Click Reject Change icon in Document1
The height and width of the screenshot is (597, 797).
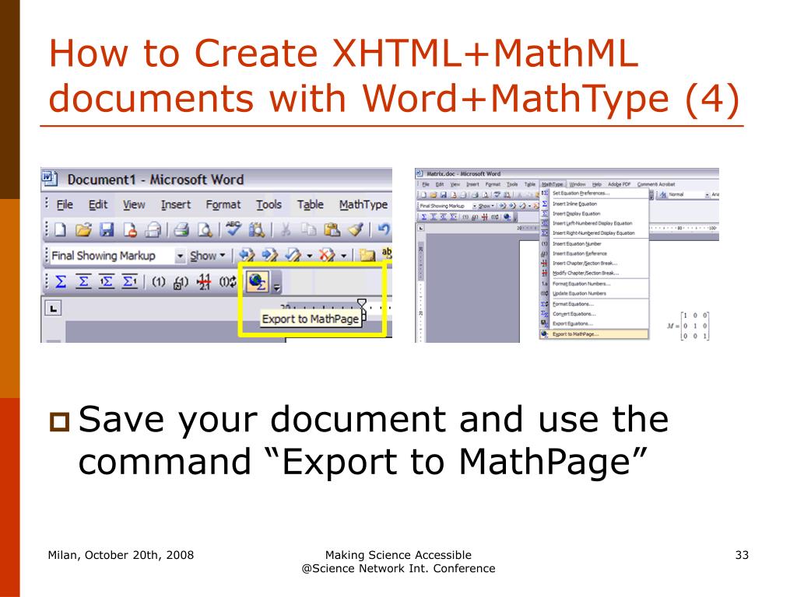point(327,255)
